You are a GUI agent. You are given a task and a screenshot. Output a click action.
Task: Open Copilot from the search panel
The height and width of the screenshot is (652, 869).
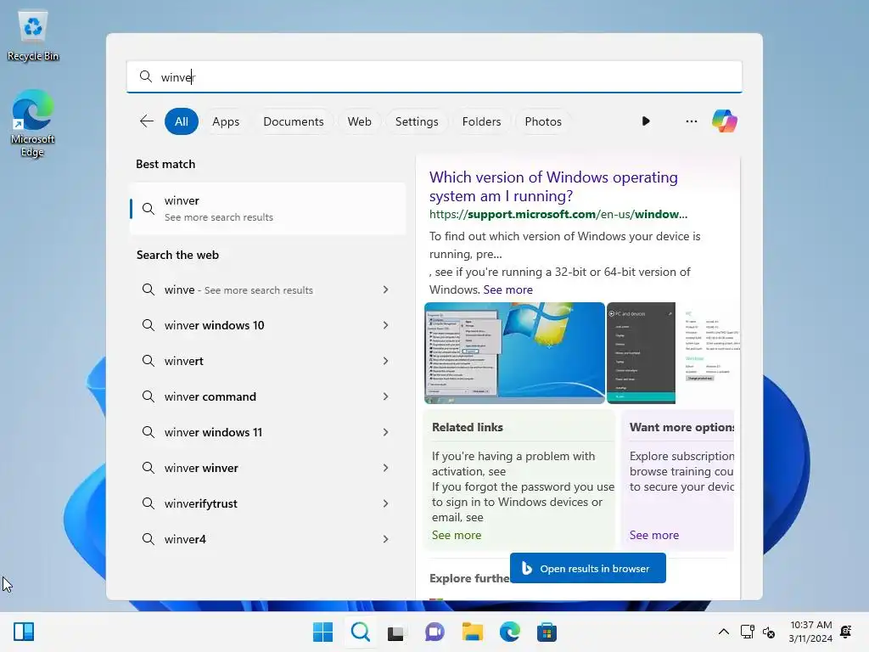[x=725, y=121]
